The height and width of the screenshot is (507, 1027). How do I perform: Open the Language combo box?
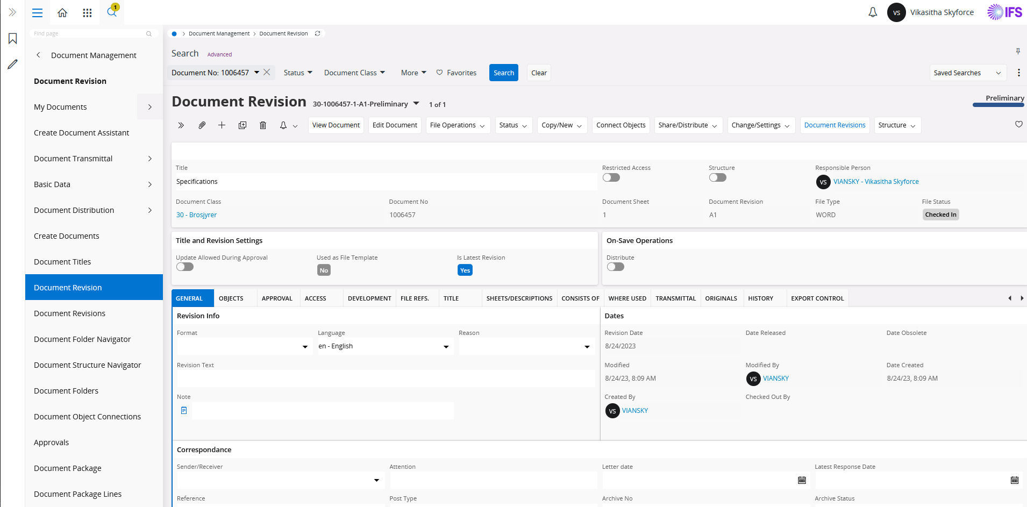pos(385,346)
